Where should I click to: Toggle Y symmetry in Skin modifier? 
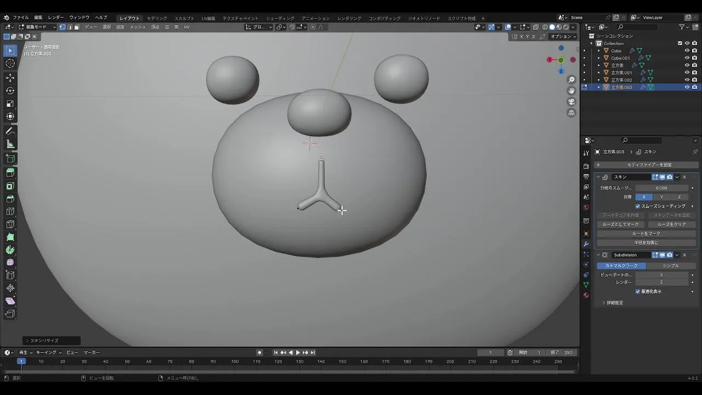pos(661,197)
